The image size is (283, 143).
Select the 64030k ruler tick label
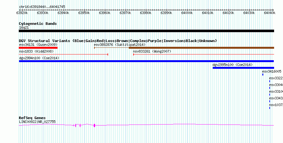tap(249, 13)
